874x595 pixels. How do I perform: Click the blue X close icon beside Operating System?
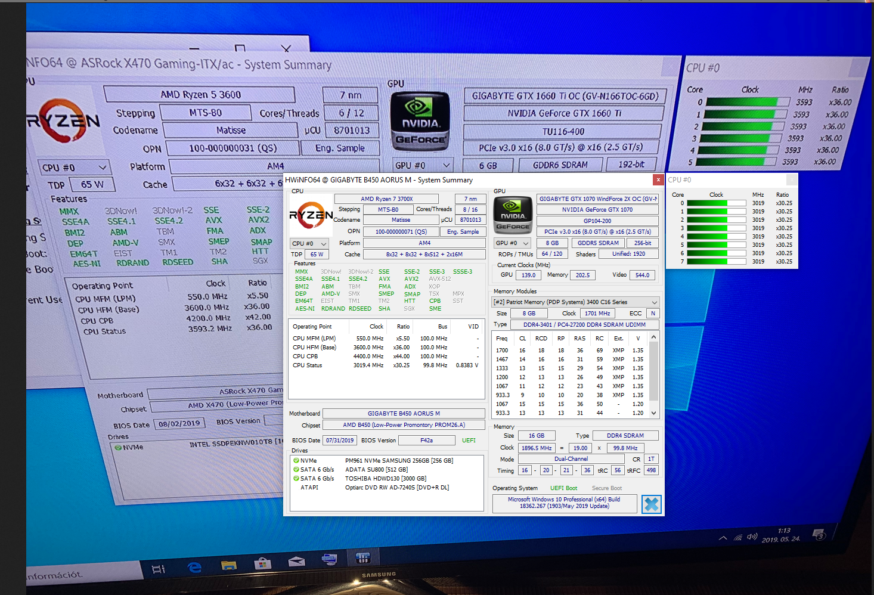(x=652, y=504)
